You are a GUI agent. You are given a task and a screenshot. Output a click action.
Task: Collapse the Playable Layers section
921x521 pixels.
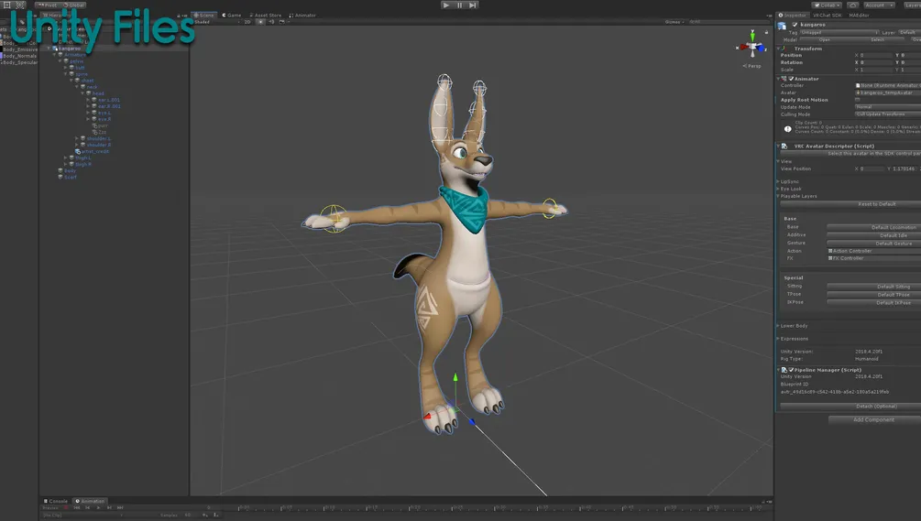pyautogui.click(x=779, y=196)
